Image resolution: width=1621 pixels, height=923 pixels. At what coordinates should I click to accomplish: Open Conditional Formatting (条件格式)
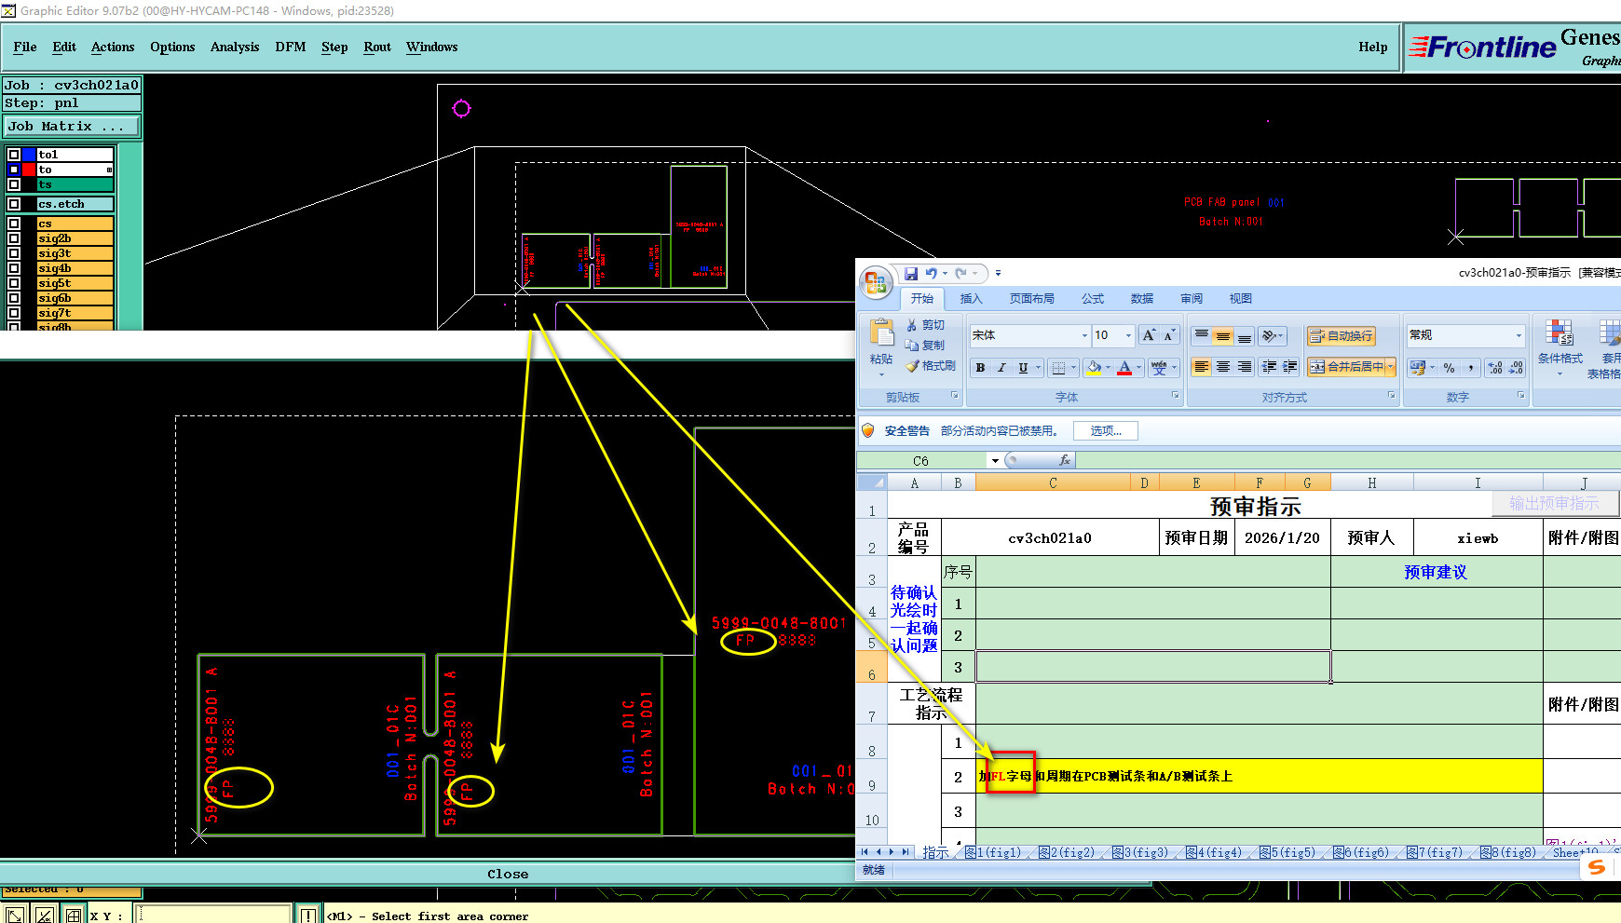1560,346
